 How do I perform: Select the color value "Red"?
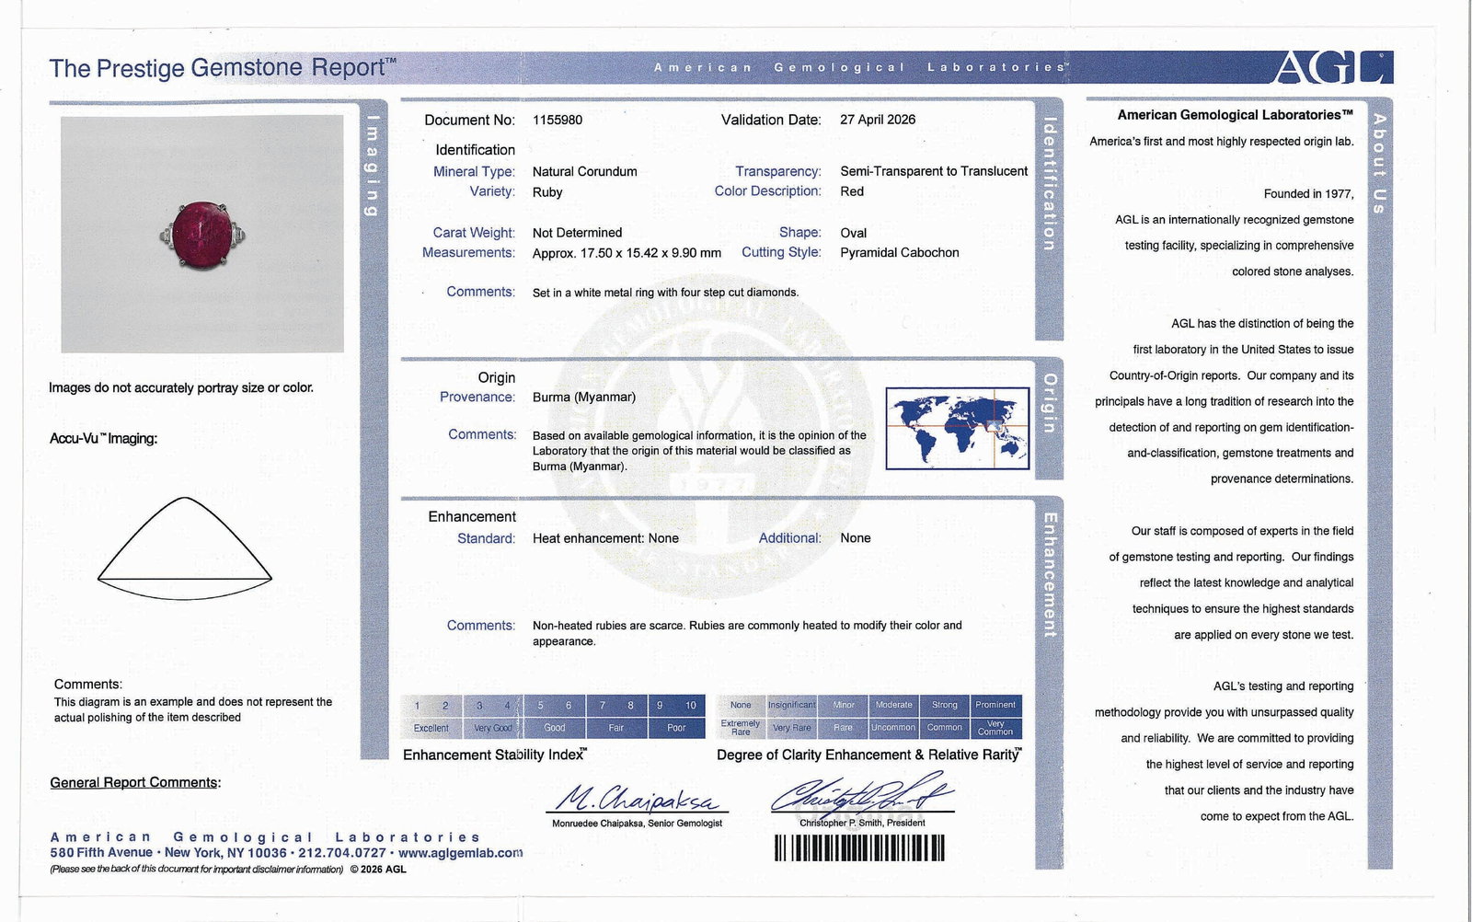click(852, 191)
